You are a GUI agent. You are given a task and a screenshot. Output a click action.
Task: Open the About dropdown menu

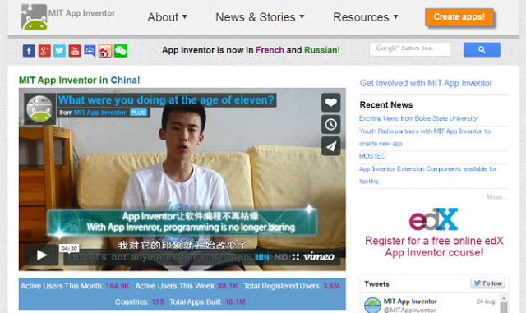(x=167, y=17)
